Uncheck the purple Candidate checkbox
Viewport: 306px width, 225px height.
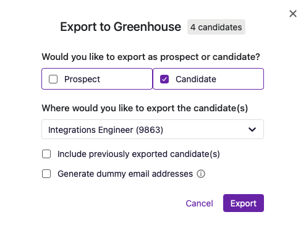[x=164, y=79]
